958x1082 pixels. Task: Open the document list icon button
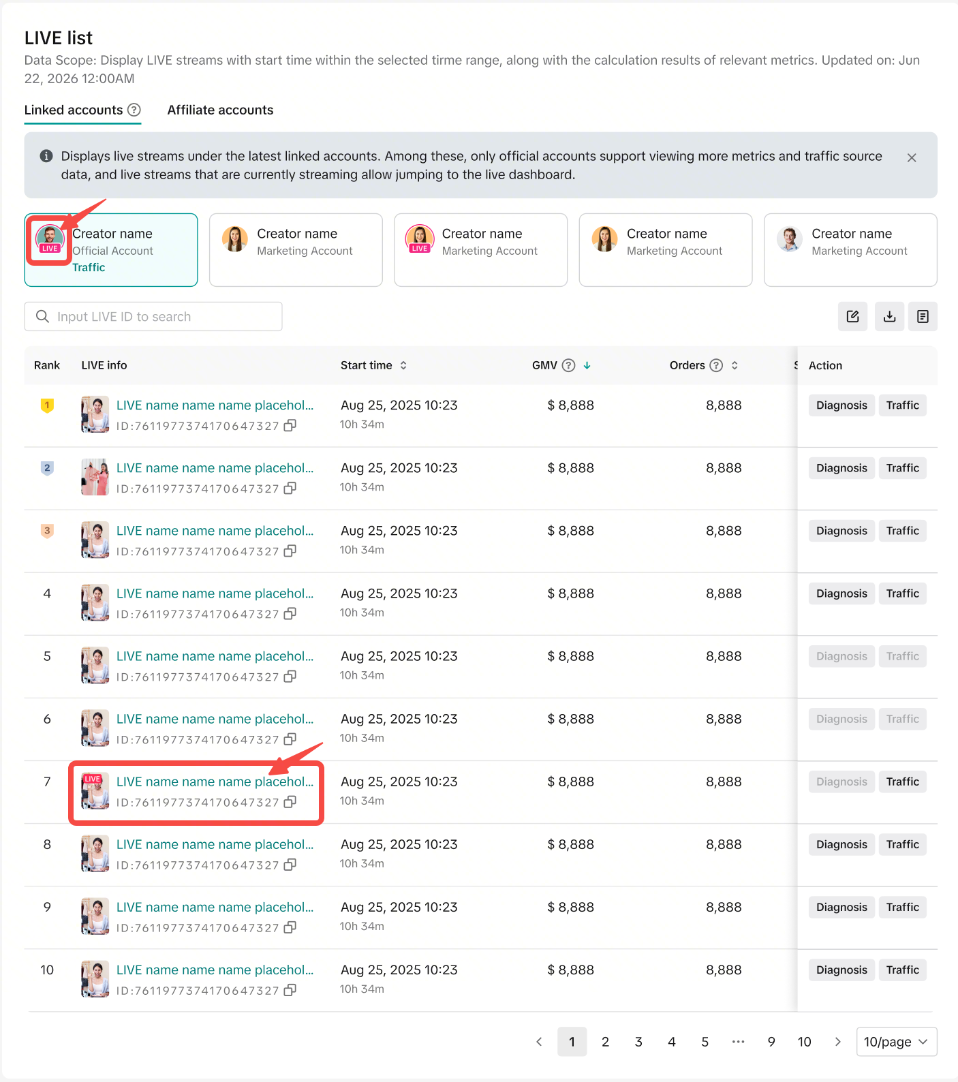(923, 317)
